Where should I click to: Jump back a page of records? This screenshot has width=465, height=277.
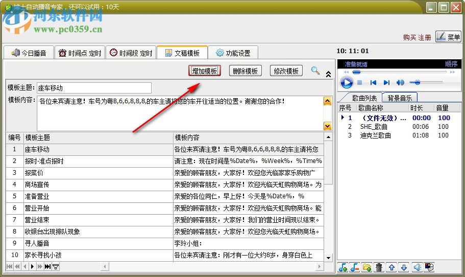coord(17,266)
